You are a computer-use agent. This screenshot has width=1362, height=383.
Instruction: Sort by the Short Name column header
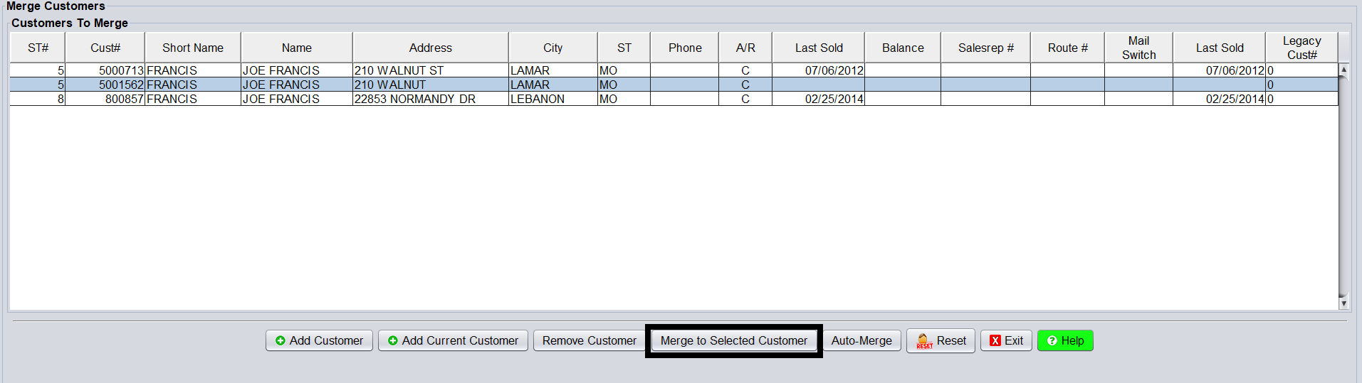[x=192, y=48]
